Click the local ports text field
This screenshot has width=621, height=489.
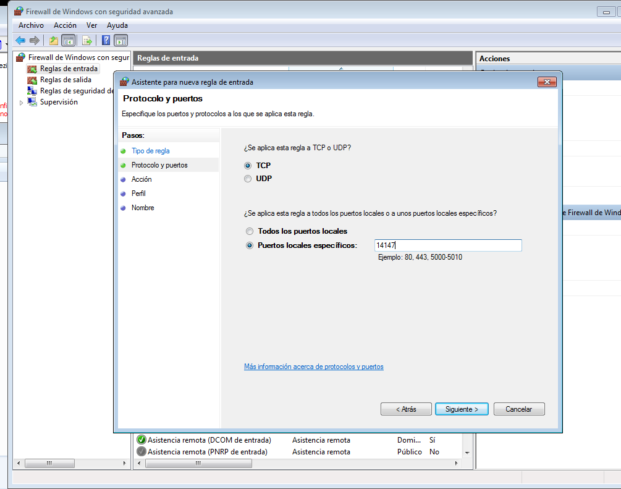(x=448, y=245)
